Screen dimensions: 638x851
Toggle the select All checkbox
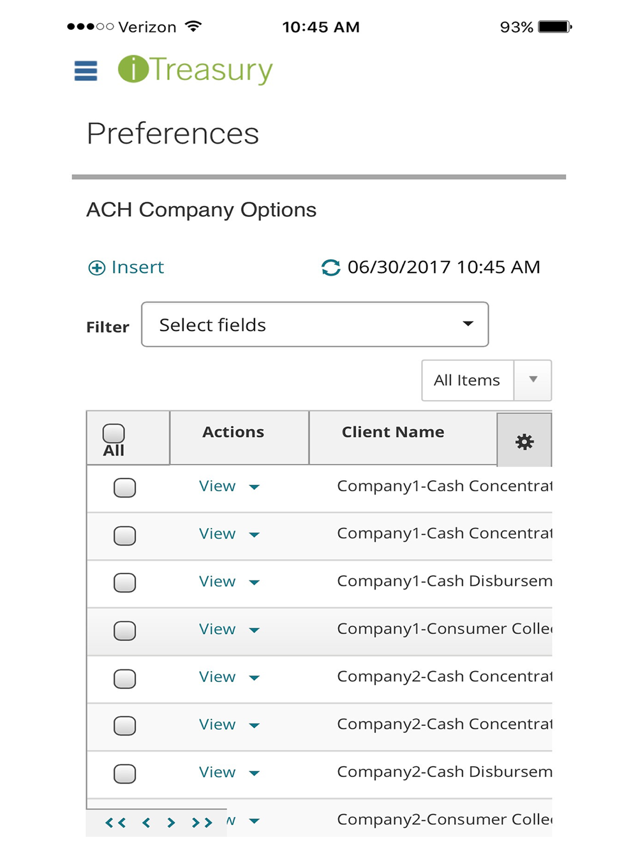pyautogui.click(x=114, y=434)
